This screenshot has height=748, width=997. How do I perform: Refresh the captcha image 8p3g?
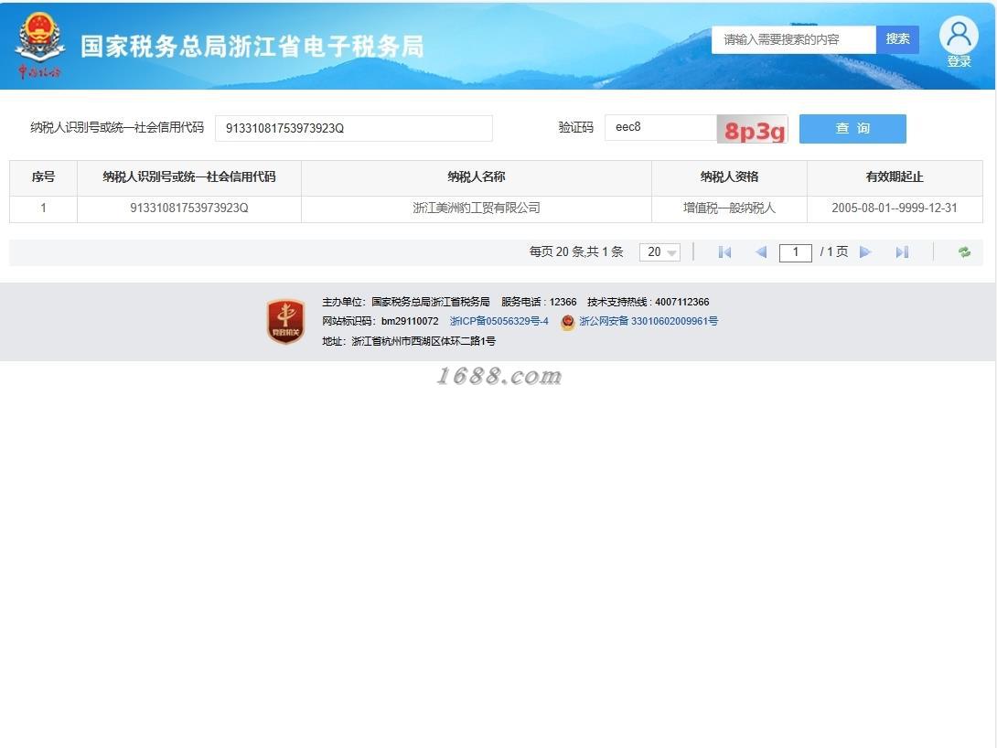pyautogui.click(x=752, y=129)
